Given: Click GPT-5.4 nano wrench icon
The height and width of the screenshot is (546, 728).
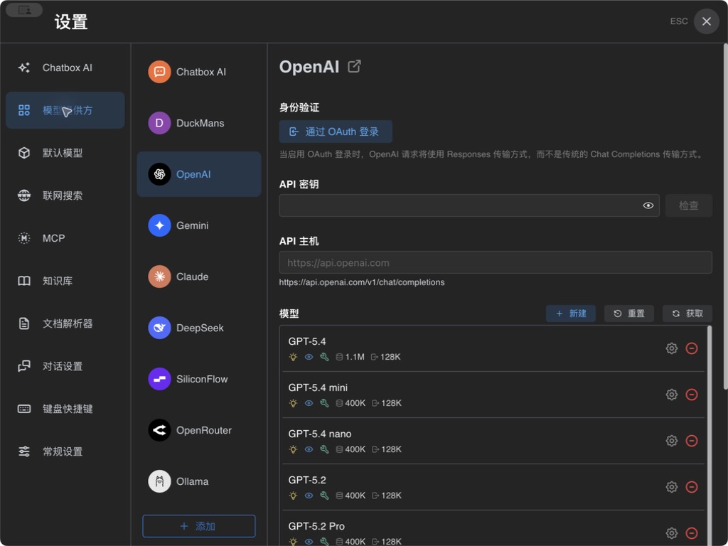Looking at the screenshot, I should click(324, 449).
